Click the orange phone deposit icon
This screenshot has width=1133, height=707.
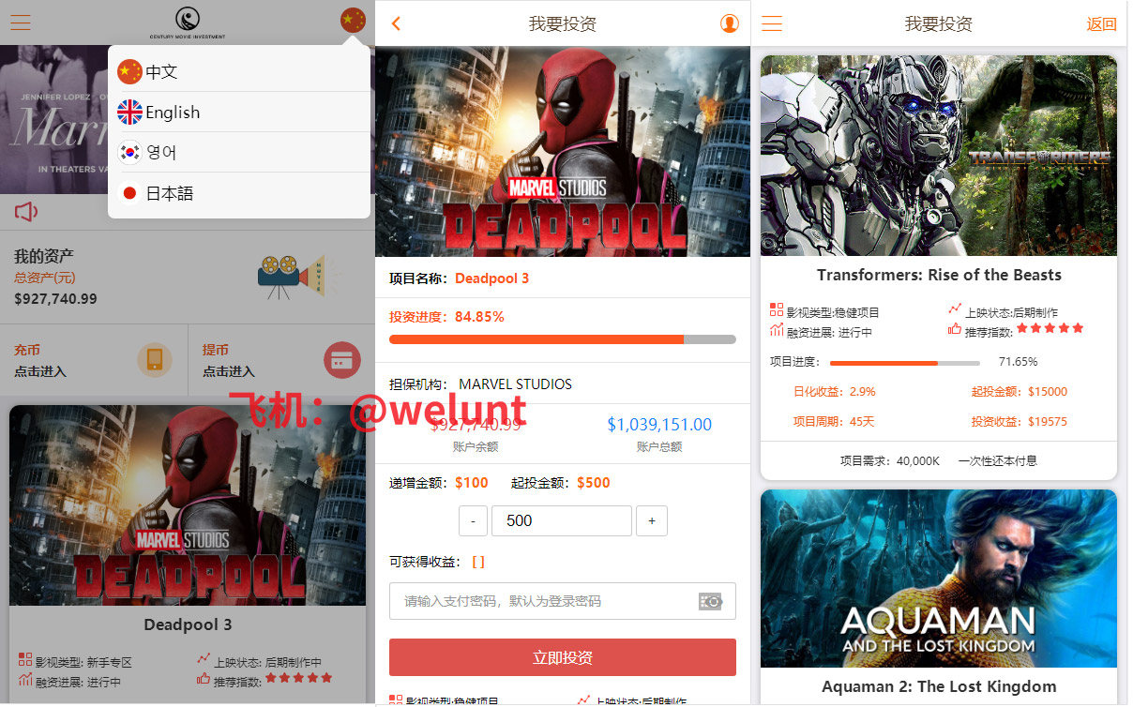click(155, 360)
